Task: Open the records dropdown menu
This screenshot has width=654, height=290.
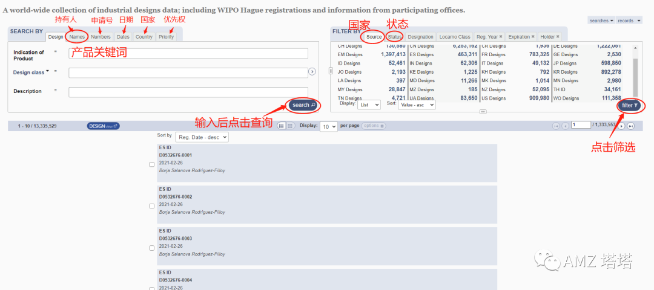Action: point(629,21)
